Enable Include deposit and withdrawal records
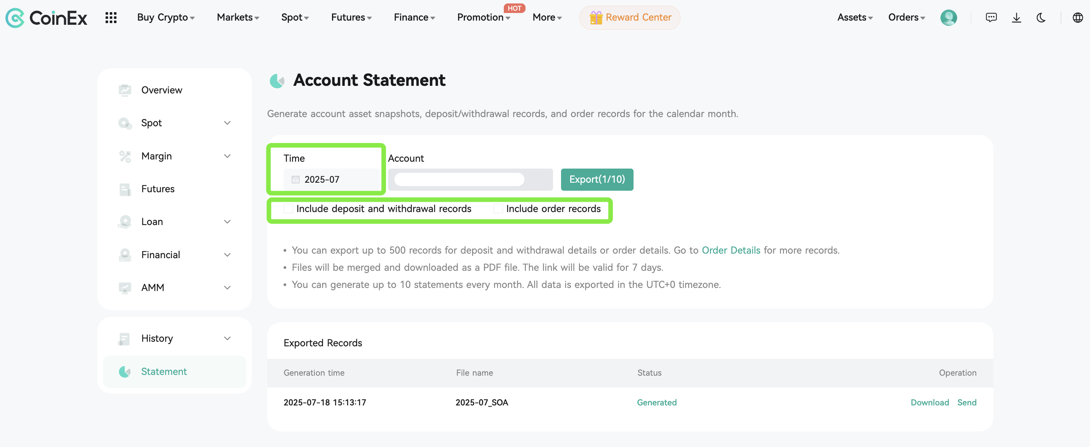Screen dimensions: 1090x447 pos(288,208)
